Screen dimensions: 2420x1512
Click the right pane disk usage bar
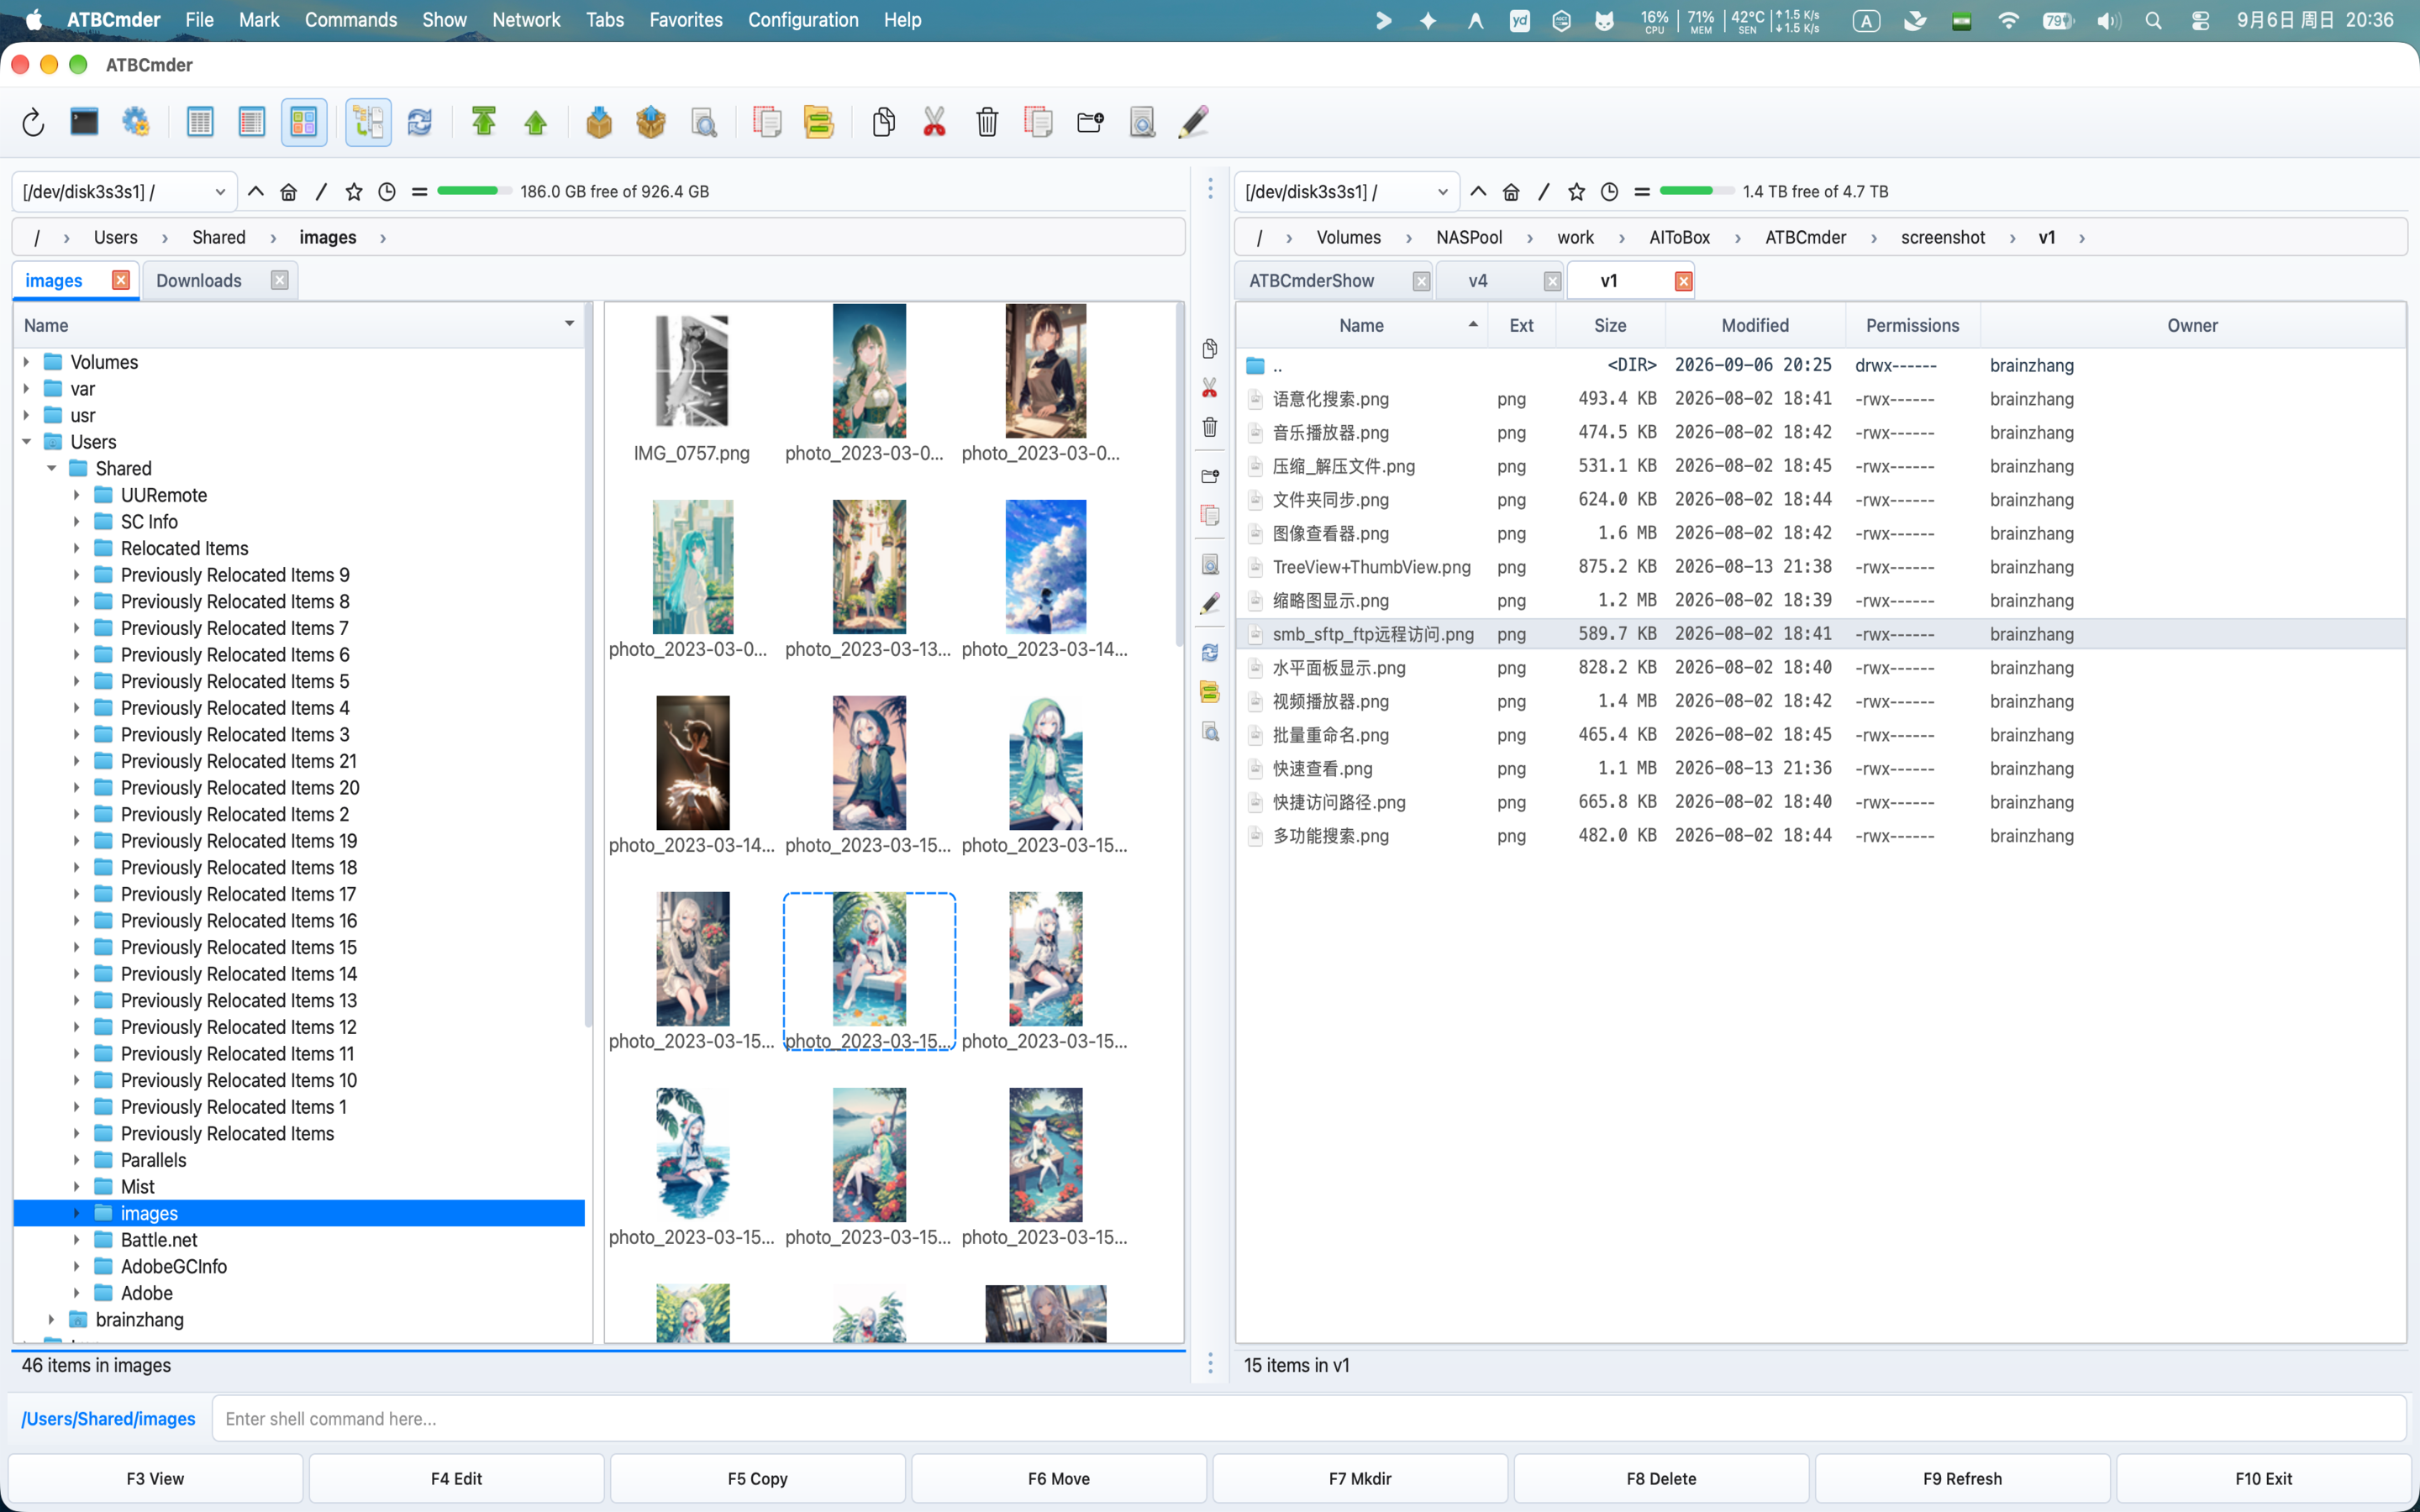[x=1697, y=191]
